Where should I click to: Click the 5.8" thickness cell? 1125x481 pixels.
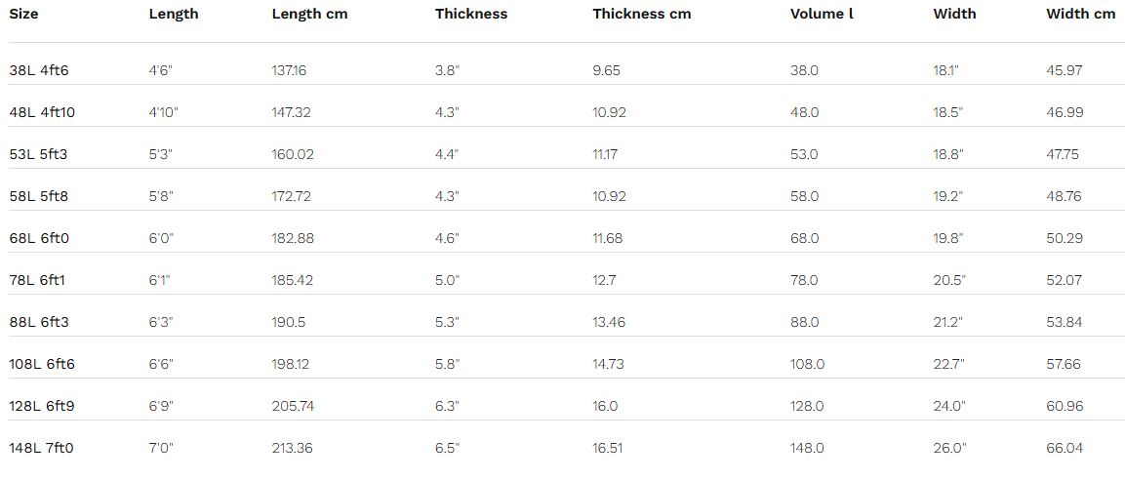(447, 364)
